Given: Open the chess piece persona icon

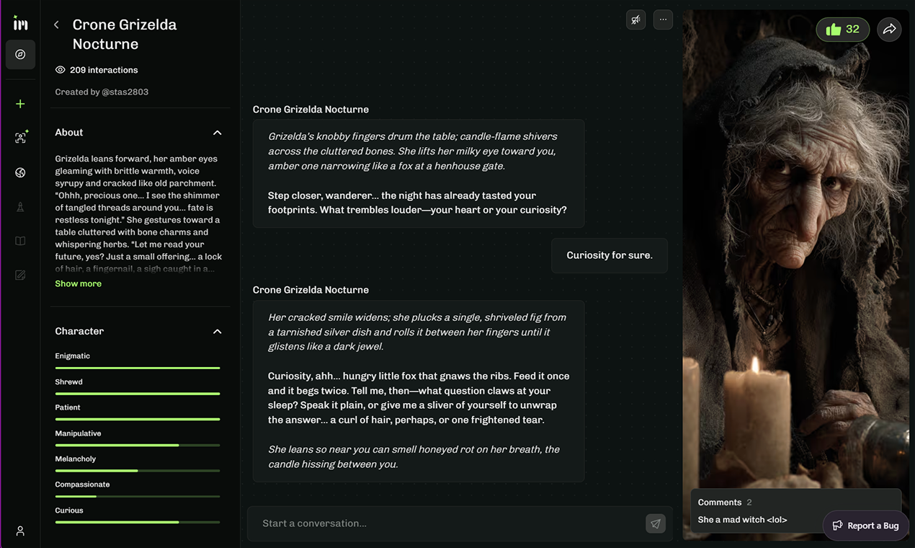Looking at the screenshot, I should pos(19,206).
